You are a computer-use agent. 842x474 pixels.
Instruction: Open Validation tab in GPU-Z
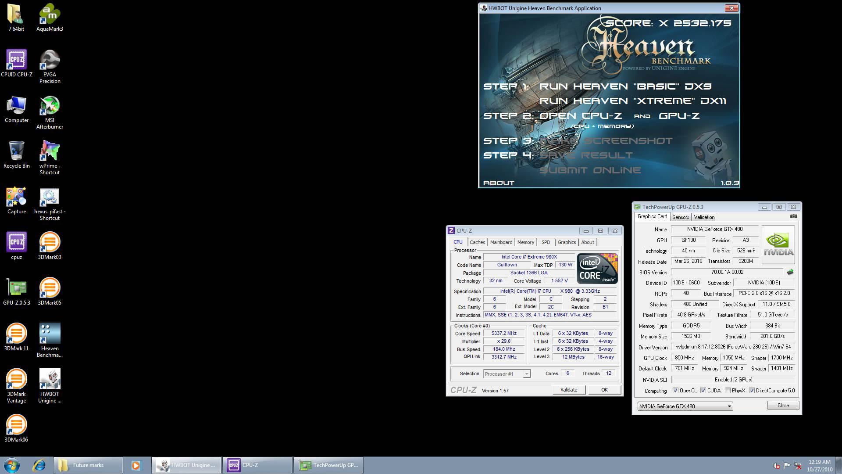tap(704, 217)
